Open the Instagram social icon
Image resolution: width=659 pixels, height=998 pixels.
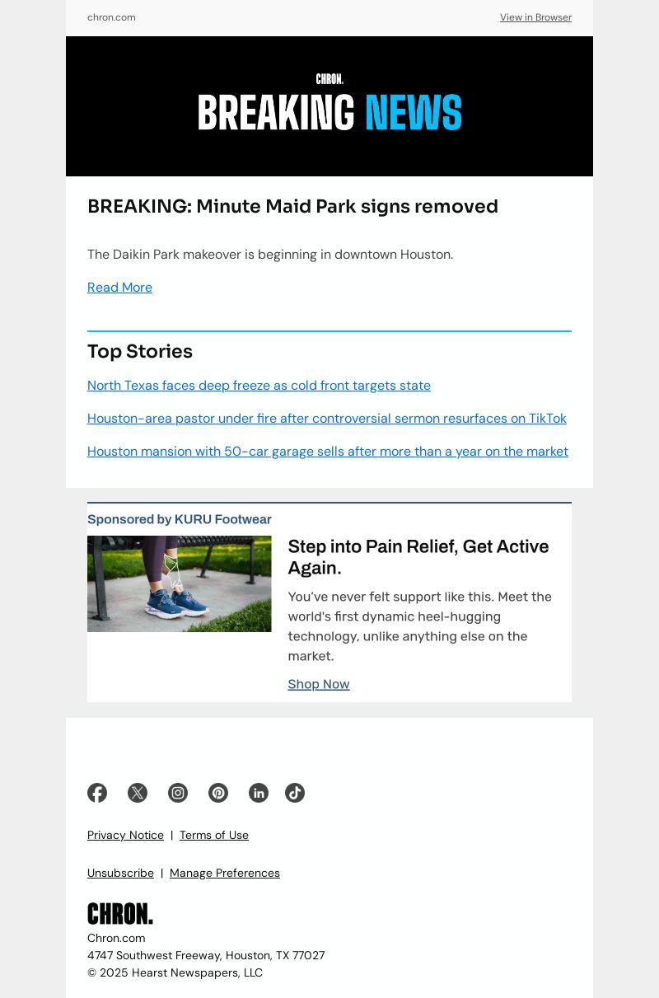[x=178, y=793]
